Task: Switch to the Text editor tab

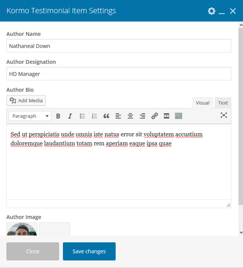Action: point(223,103)
